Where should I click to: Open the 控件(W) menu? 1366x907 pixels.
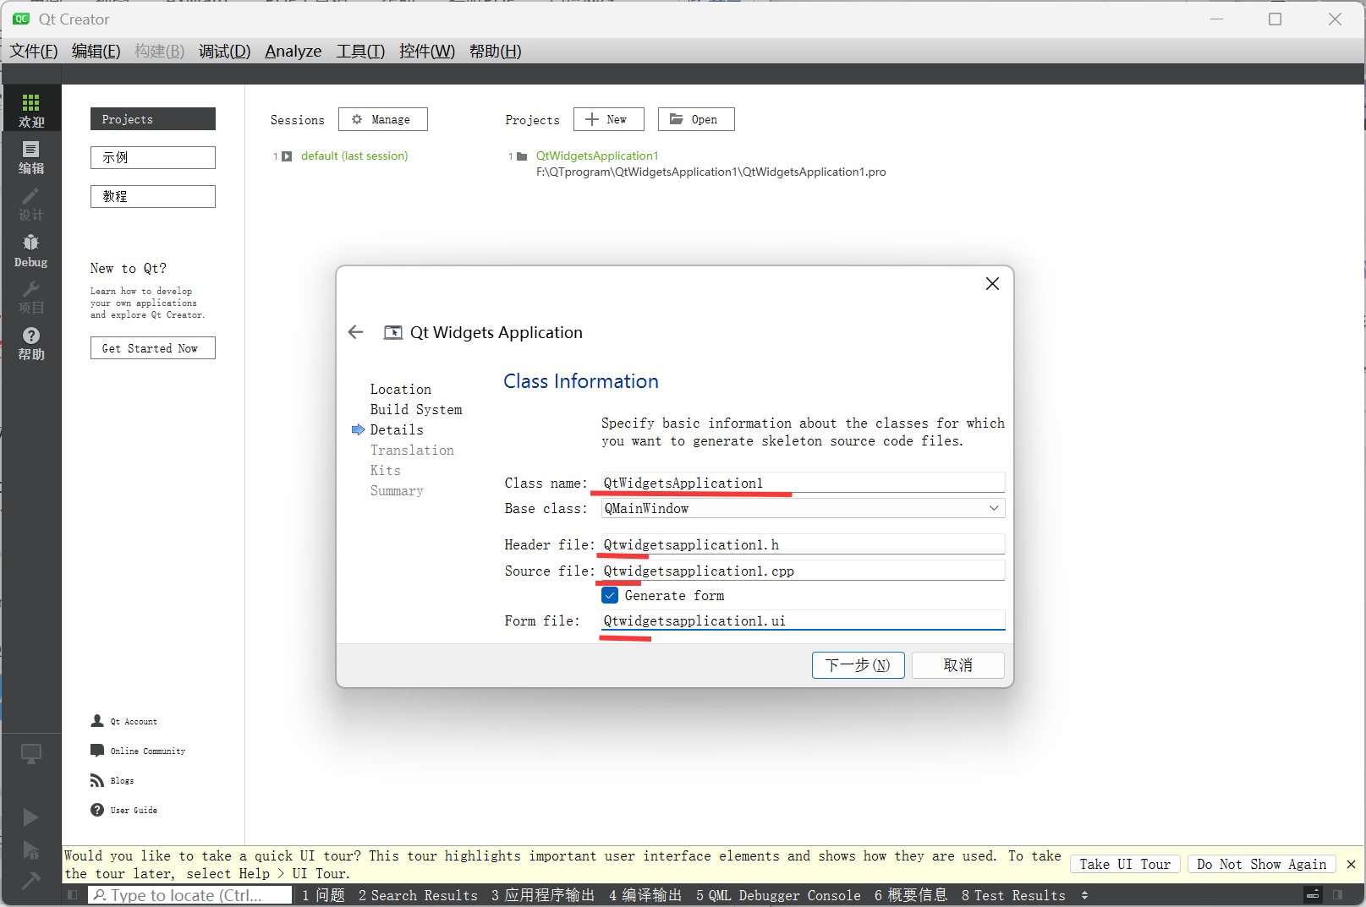click(427, 52)
